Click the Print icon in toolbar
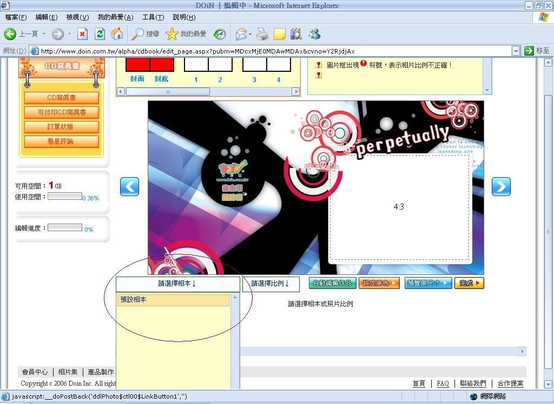The height and width of the screenshot is (404, 554). coord(262,34)
